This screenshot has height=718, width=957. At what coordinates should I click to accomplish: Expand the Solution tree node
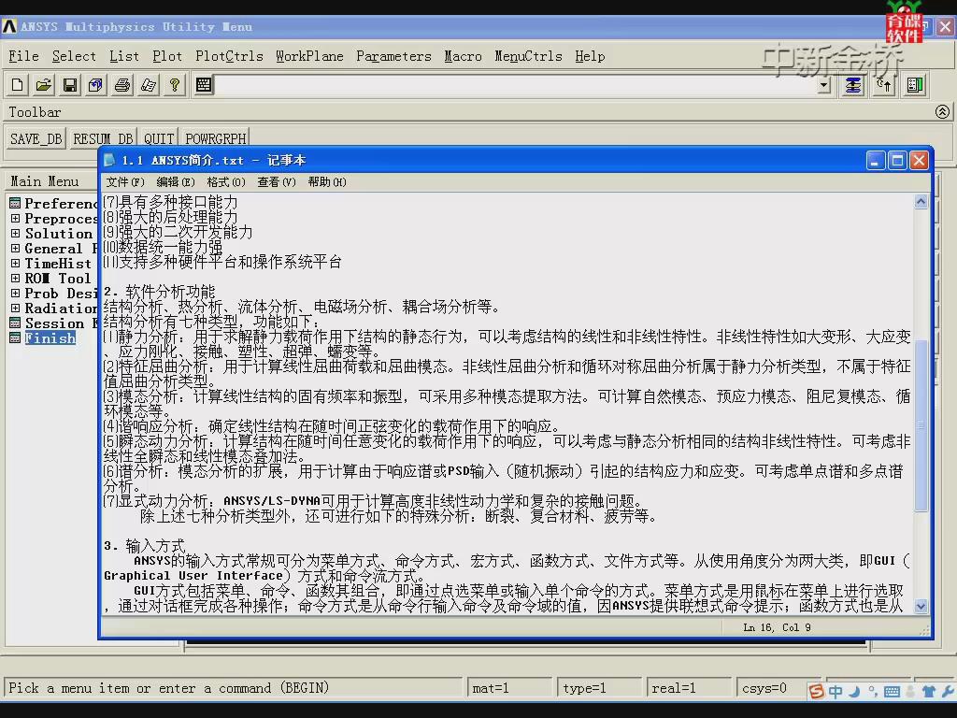(x=15, y=233)
